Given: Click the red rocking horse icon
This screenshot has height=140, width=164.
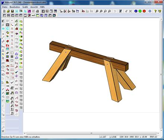Looking at the screenshot, I should [83, 11].
